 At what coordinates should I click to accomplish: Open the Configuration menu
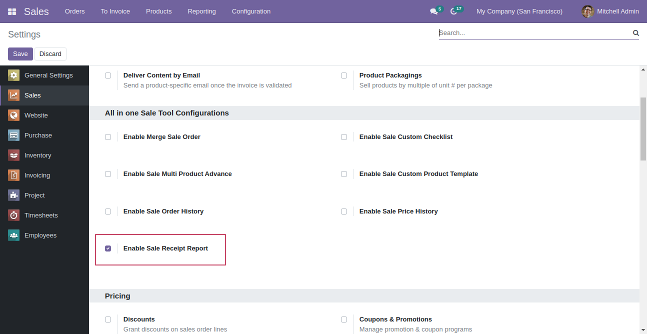click(251, 11)
